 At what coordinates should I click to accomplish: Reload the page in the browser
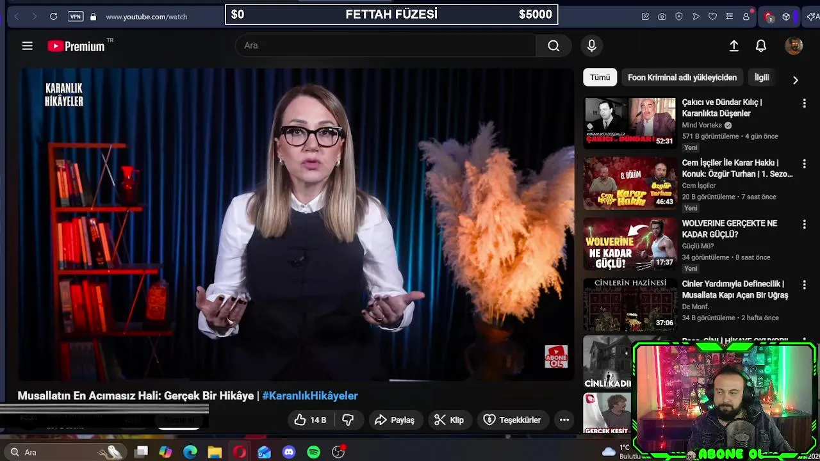(54, 17)
